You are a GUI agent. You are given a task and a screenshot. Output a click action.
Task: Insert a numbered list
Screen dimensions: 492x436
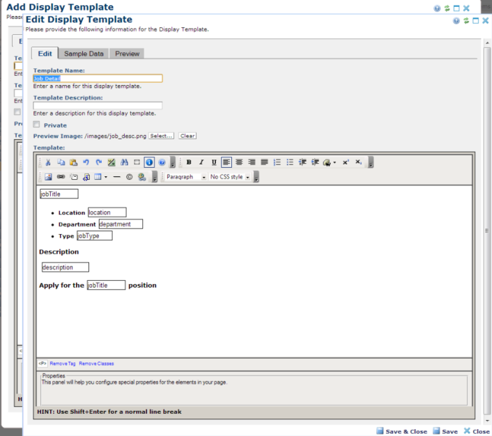click(x=277, y=162)
